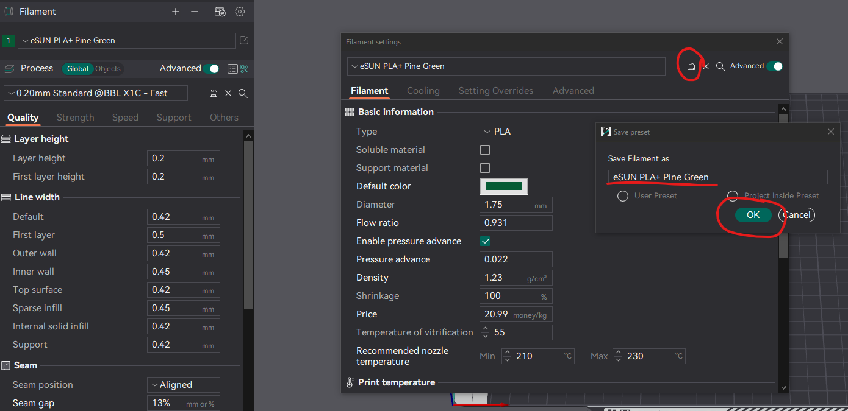The image size is (848, 411).
Task: Open the Seam position dropdown set to Aligned
Action: click(x=184, y=385)
